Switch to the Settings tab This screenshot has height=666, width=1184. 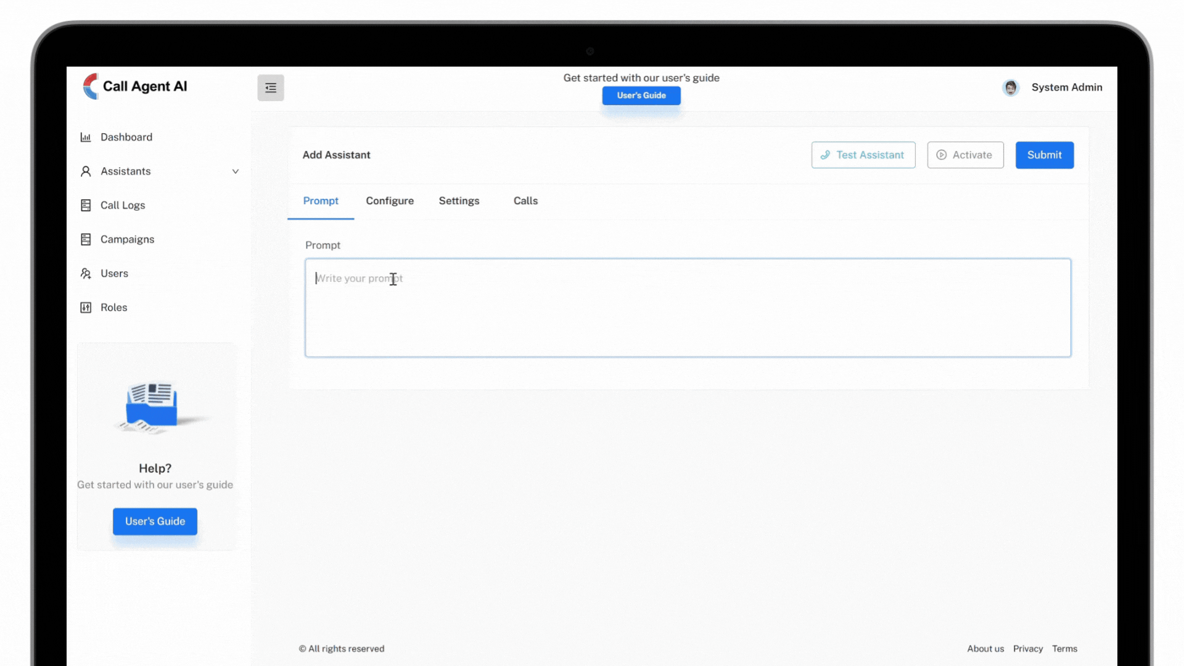point(459,201)
